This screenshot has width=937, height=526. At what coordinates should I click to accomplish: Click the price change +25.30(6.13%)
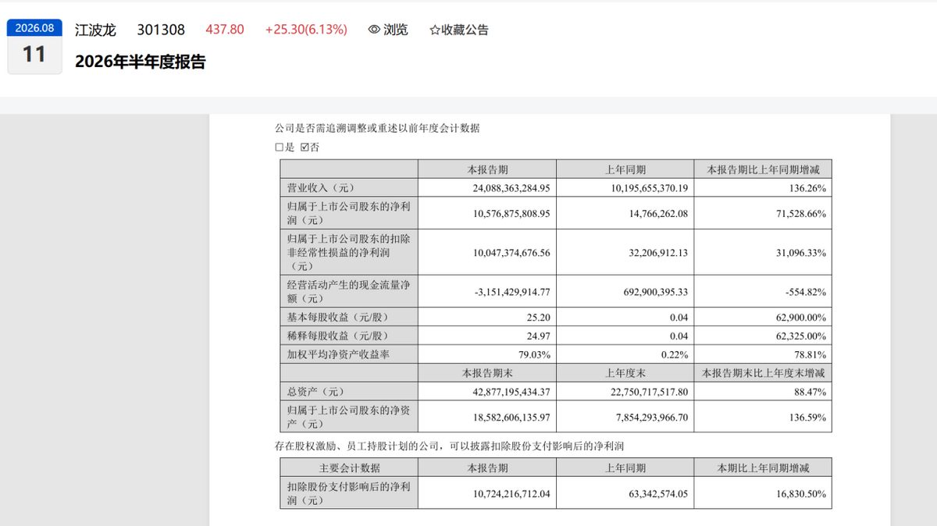coord(306,30)
